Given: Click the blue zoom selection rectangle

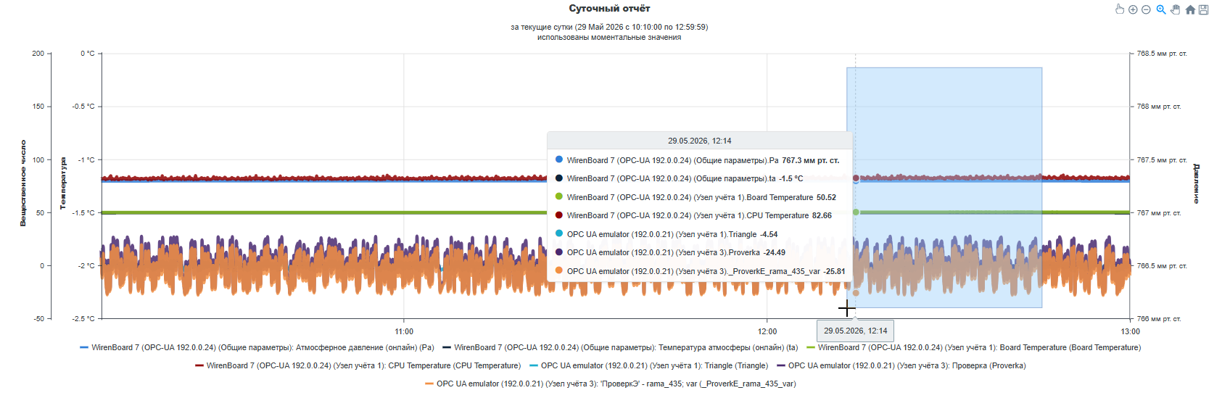Looking at the screenshot, I should [x=944, y=188].
